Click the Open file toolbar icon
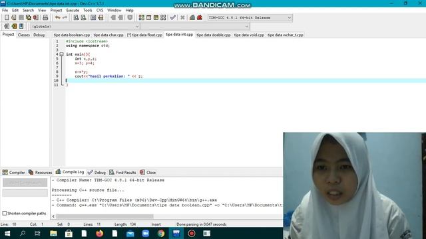Viewport: 426px width, 239px height. [14, 18]
